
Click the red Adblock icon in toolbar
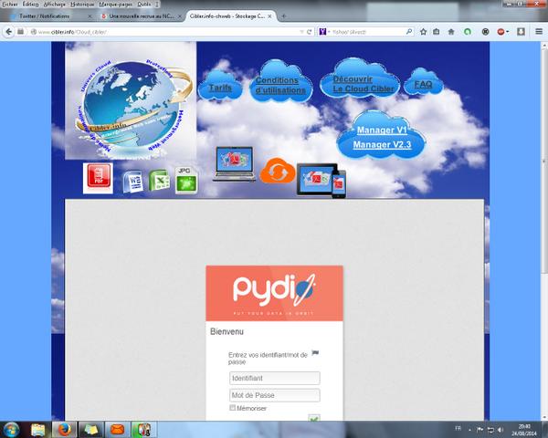tap(501, 32)
